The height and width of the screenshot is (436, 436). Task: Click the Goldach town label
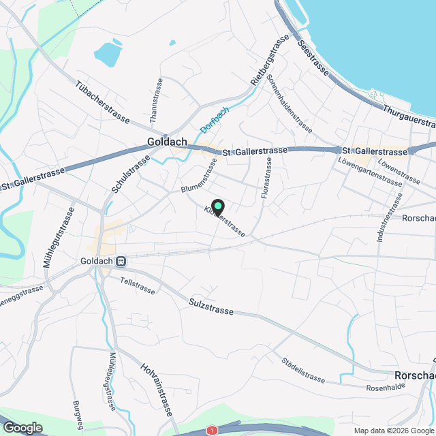point(167,142)
